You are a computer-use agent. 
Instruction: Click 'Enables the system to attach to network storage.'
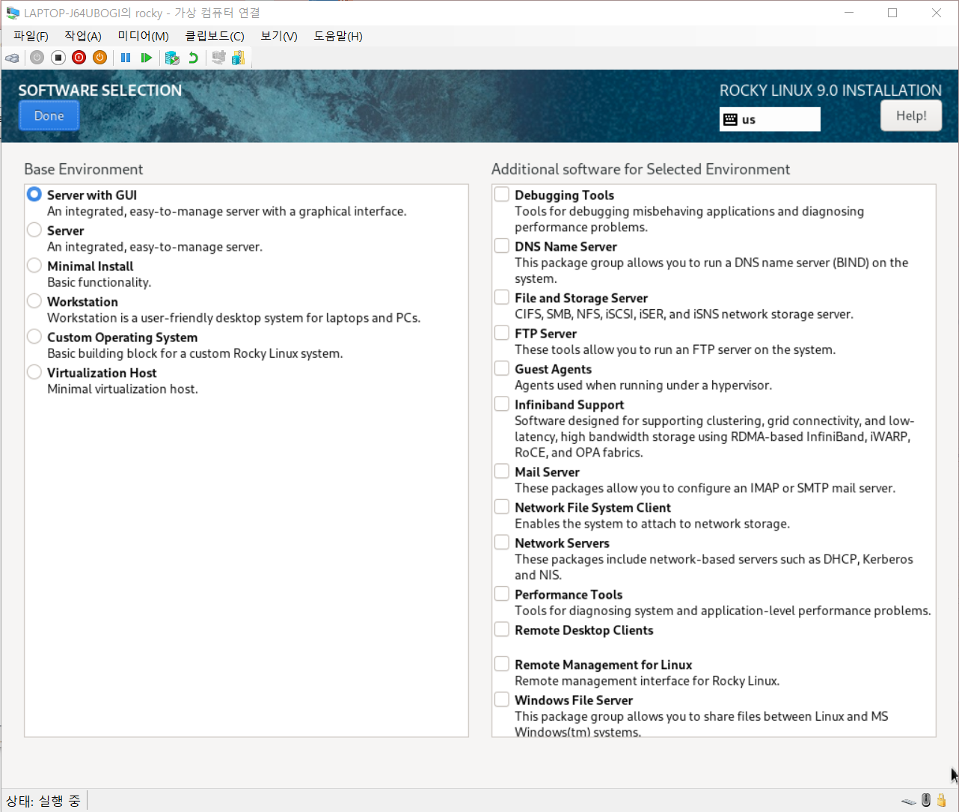pos(652,524)
